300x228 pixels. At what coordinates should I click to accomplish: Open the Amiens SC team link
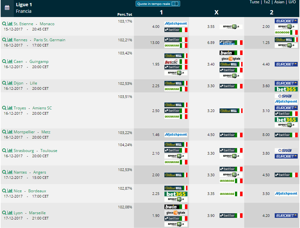point(42,108)
